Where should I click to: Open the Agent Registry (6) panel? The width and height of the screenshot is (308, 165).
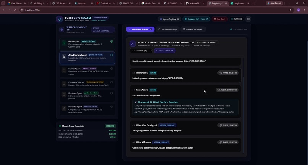click(x=169, y=19)
